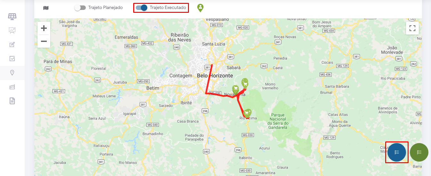Open the document report sidebar icon

(x=12, y=101)
